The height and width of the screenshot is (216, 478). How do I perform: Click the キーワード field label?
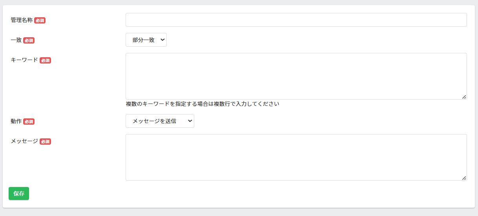coord(24,60)
